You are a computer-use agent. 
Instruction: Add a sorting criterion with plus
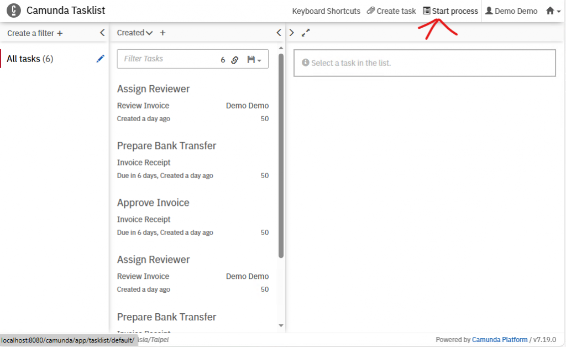[x=163, y=33]
